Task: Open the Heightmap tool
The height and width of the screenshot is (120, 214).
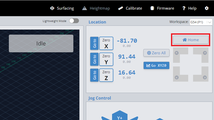Action: pyautogui.click(x=96, y=8)
